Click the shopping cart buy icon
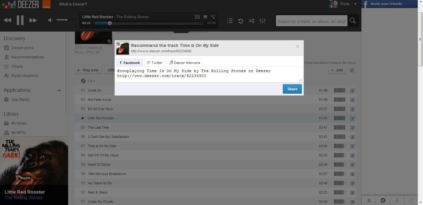423x205 pixels. 205,17
